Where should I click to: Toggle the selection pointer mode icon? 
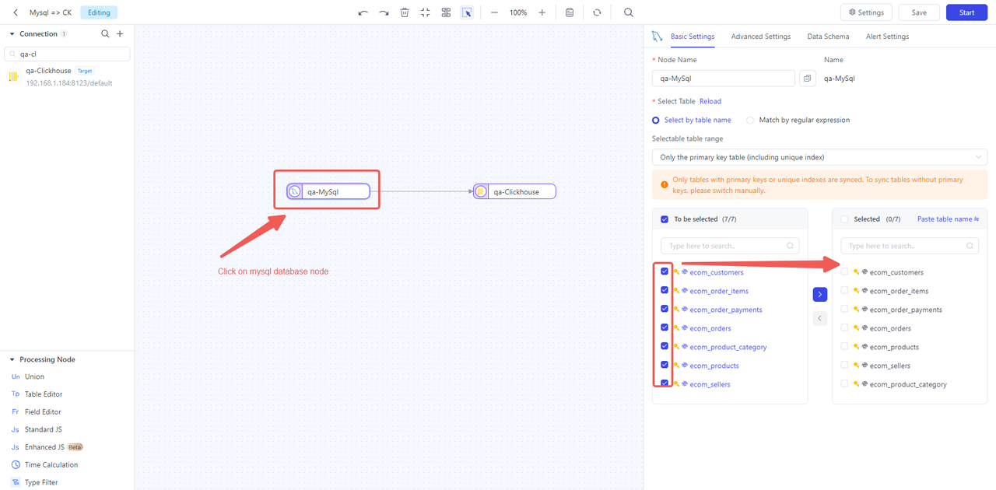point(466,12)
